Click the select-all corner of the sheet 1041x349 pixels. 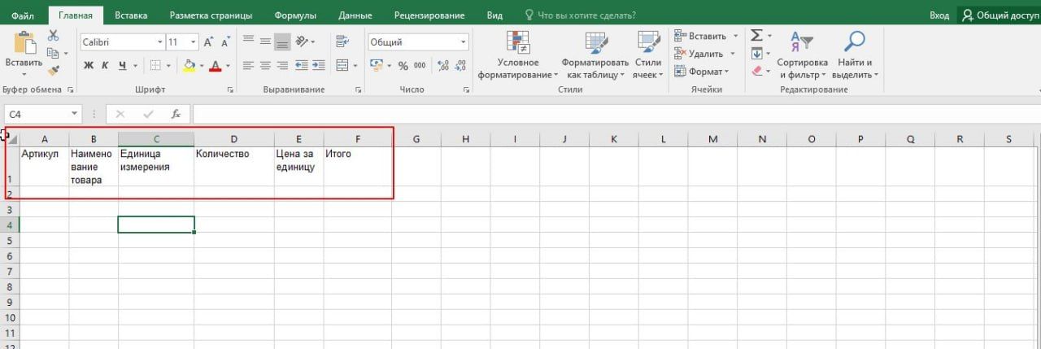(x=11, y=139)
